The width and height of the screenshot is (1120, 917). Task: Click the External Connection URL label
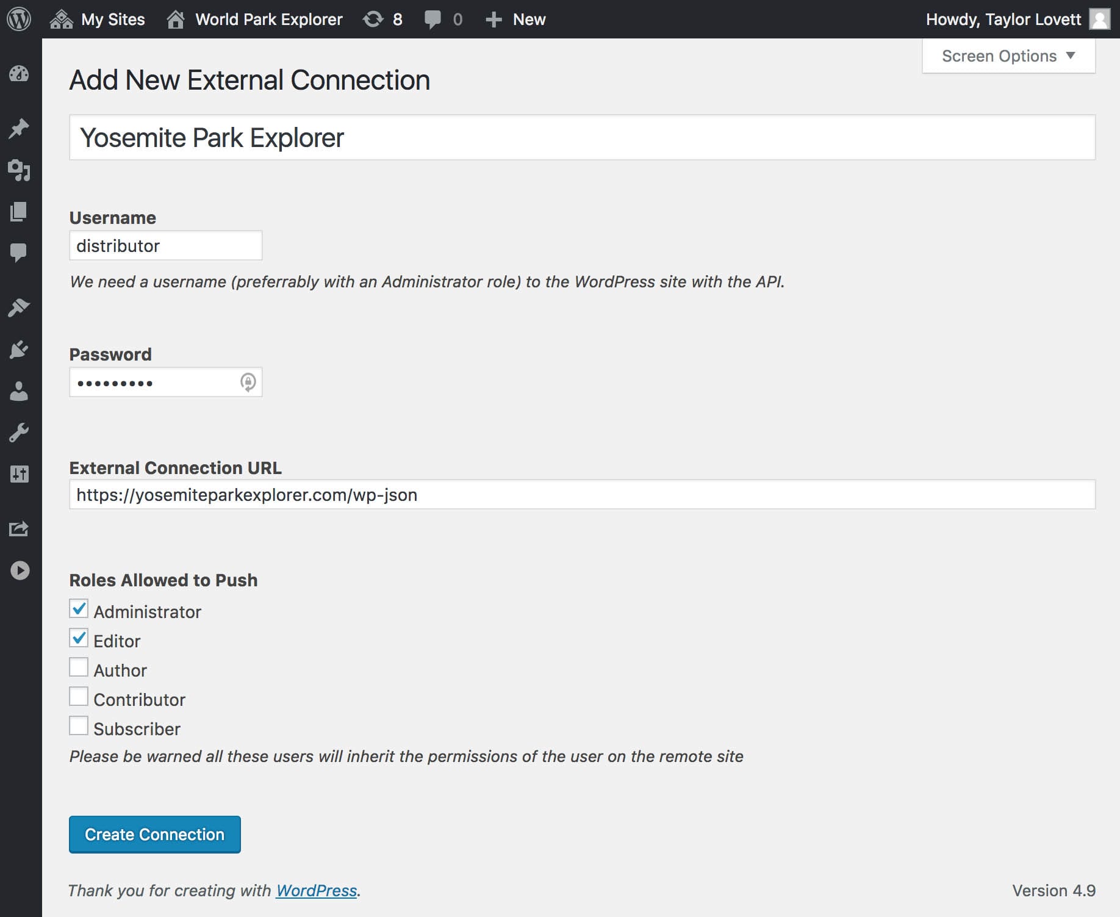click(x=176, y=468)
